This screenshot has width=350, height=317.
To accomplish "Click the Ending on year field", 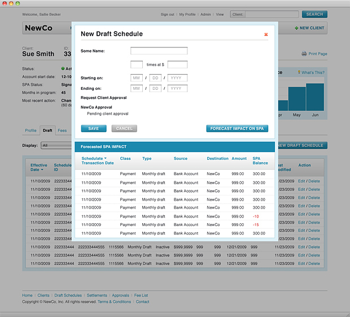I will pos(177,89).
